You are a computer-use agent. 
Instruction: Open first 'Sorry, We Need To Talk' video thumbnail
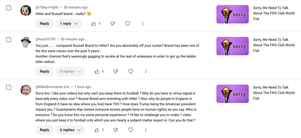click(x=233, y=14)
